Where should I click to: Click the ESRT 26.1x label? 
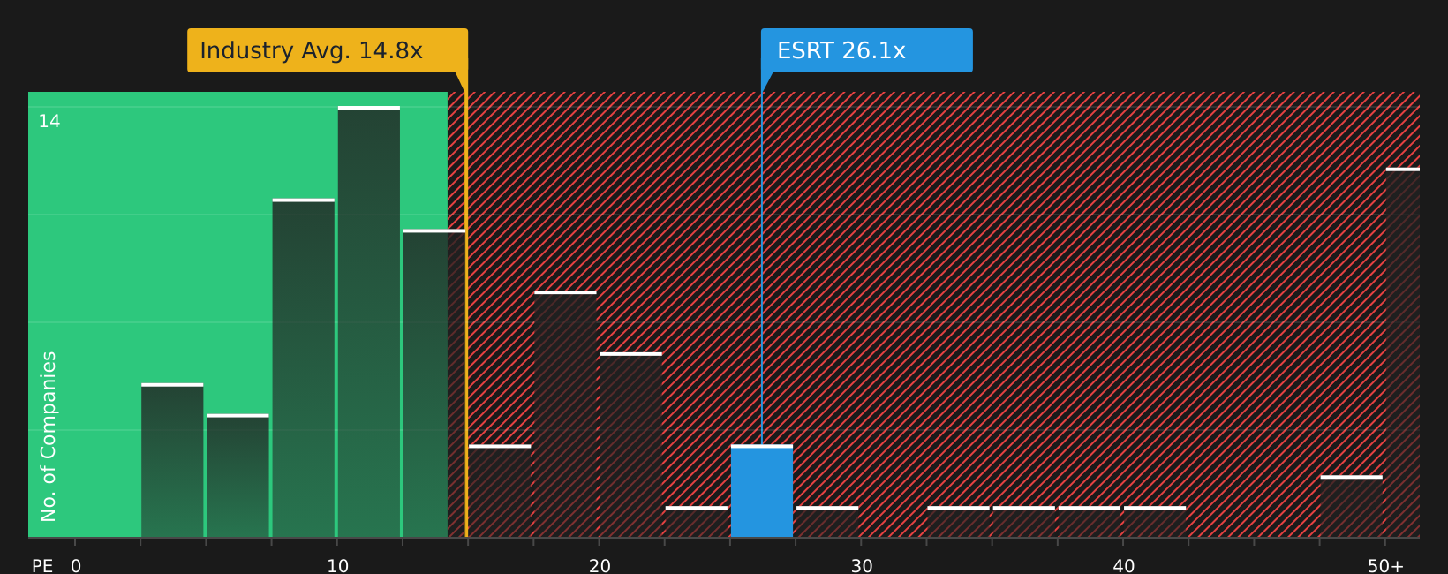(x=867, y=50)
